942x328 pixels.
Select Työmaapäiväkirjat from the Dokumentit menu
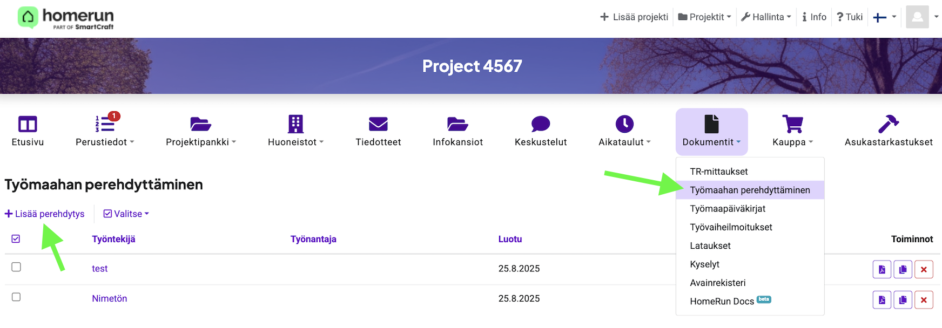pos(727,209)
